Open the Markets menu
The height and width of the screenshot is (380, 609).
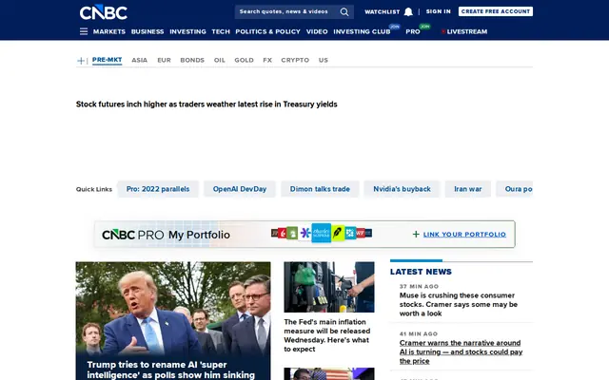tap(109, 31)
